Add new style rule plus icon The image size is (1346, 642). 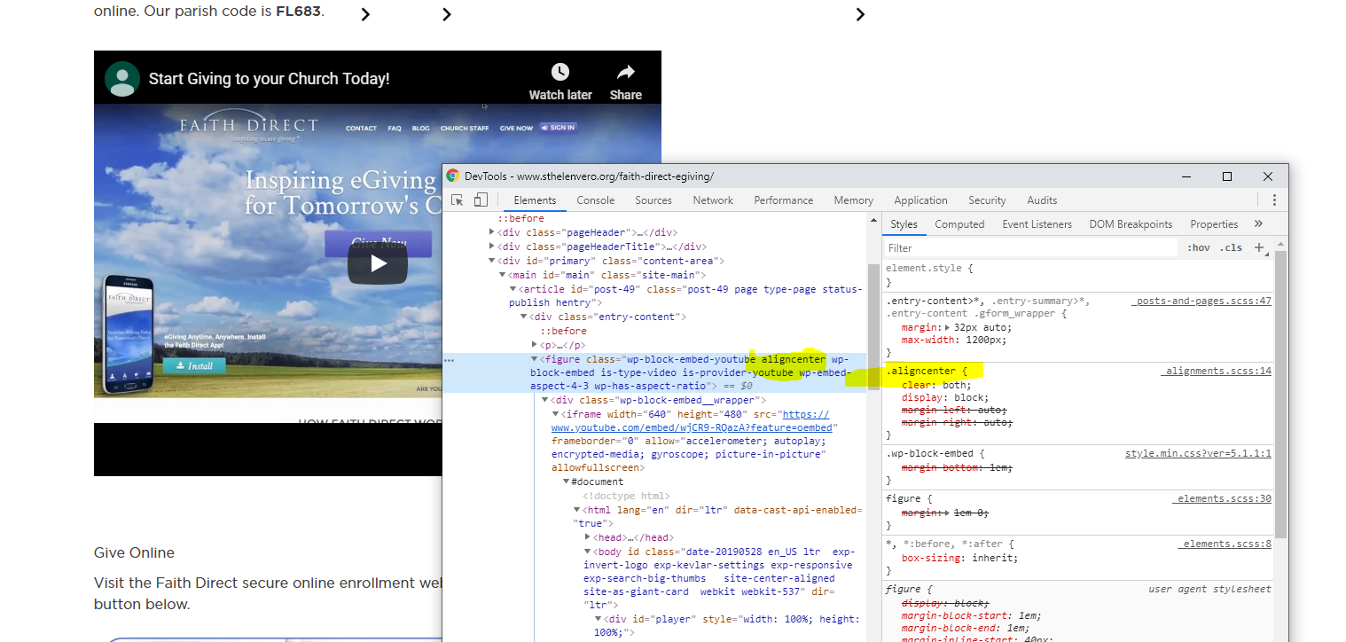click(1259, 248)
